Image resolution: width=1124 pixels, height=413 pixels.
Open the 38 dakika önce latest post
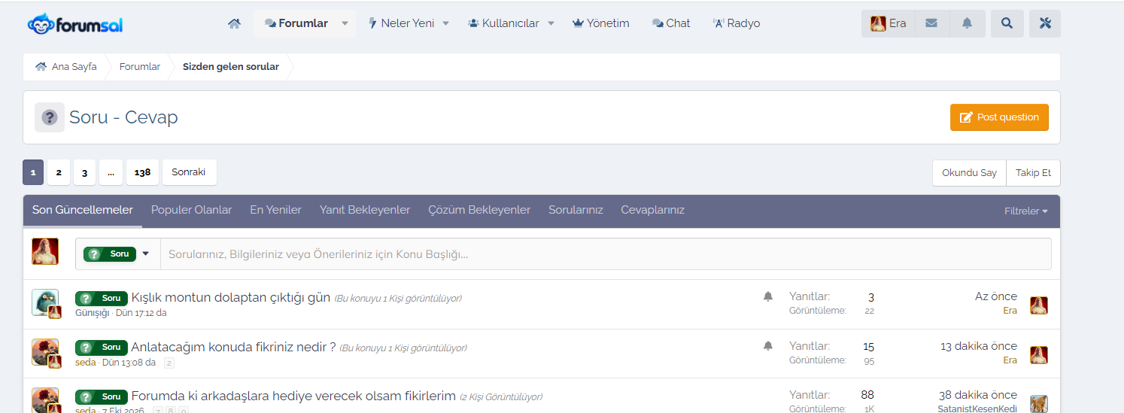[978, 395]
